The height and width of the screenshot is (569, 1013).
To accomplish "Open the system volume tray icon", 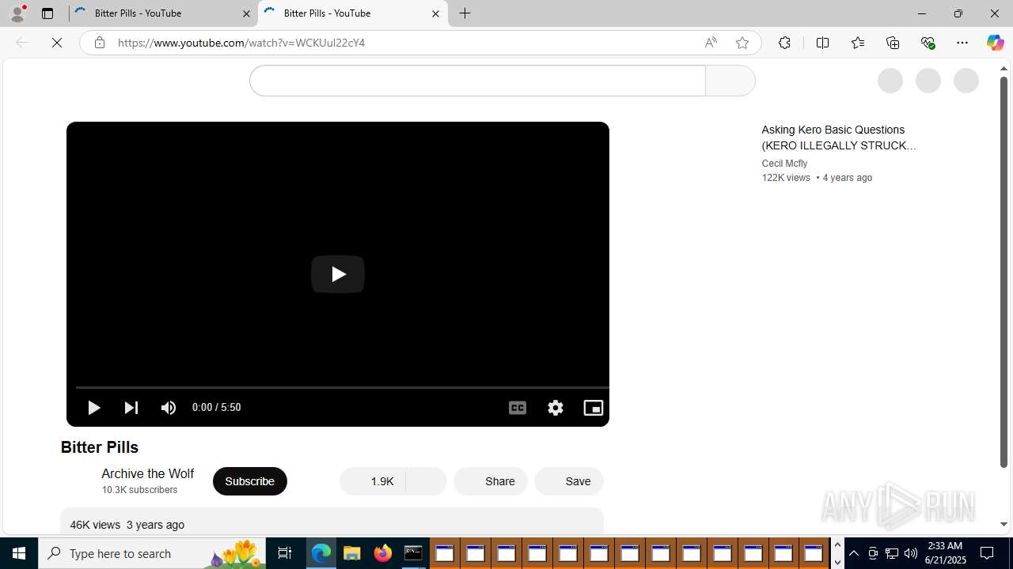I will point(911,553).
